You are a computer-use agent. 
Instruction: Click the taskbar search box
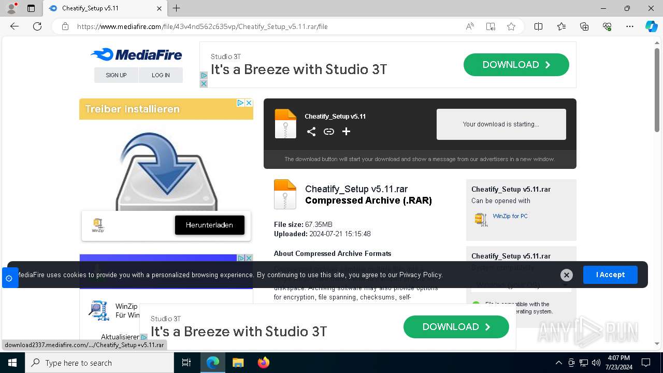[x=99, y=363]
